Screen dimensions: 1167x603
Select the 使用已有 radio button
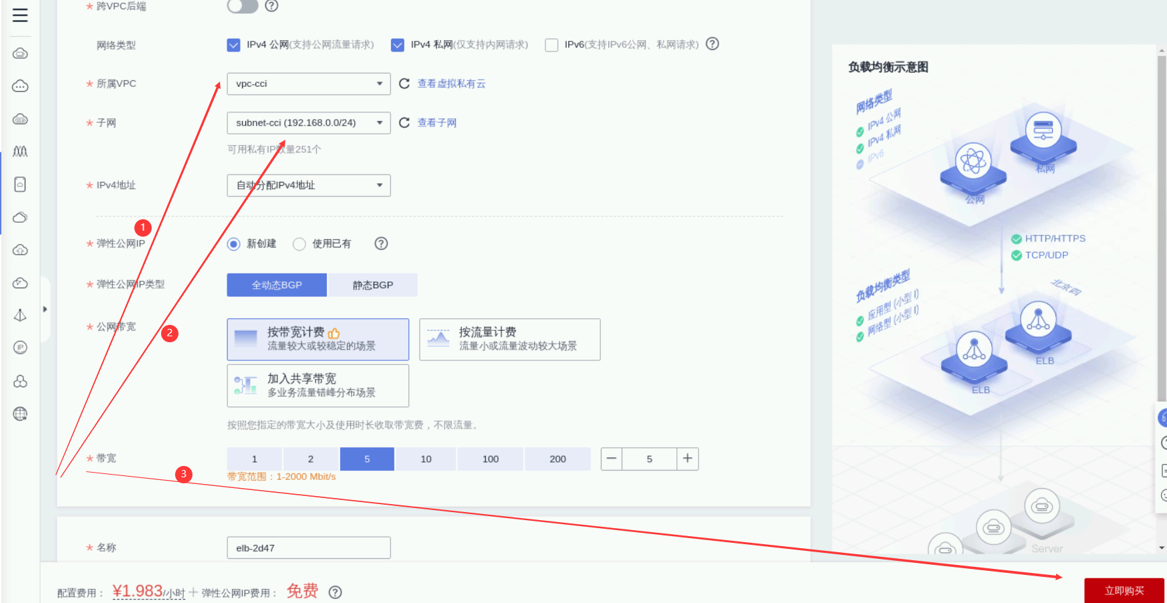(299, 244)
